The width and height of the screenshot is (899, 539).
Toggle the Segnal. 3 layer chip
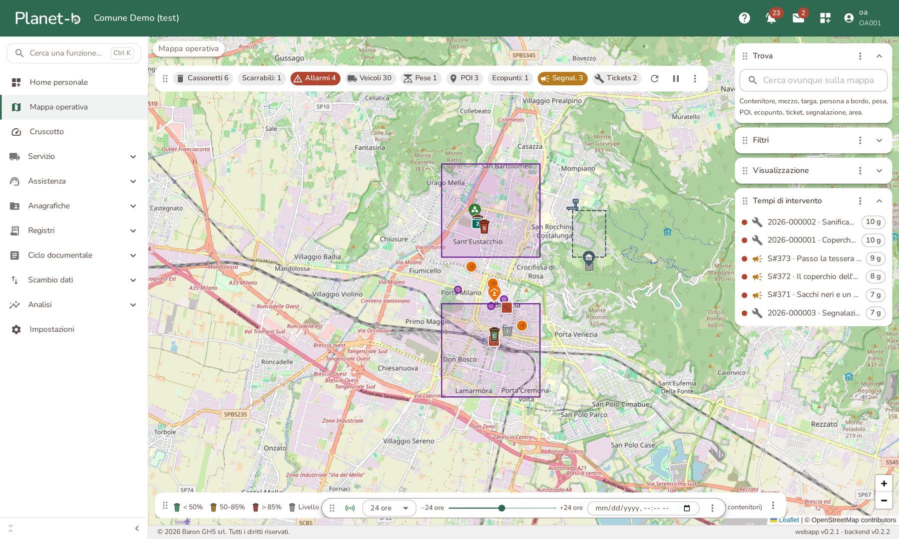(x=562, y=78)
